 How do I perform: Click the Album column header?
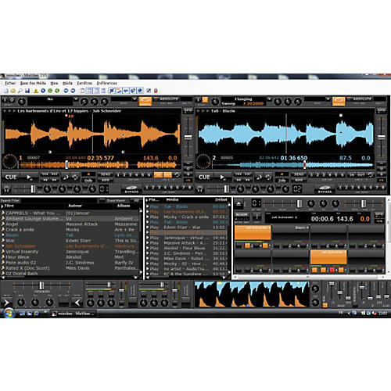pos(124,206)
